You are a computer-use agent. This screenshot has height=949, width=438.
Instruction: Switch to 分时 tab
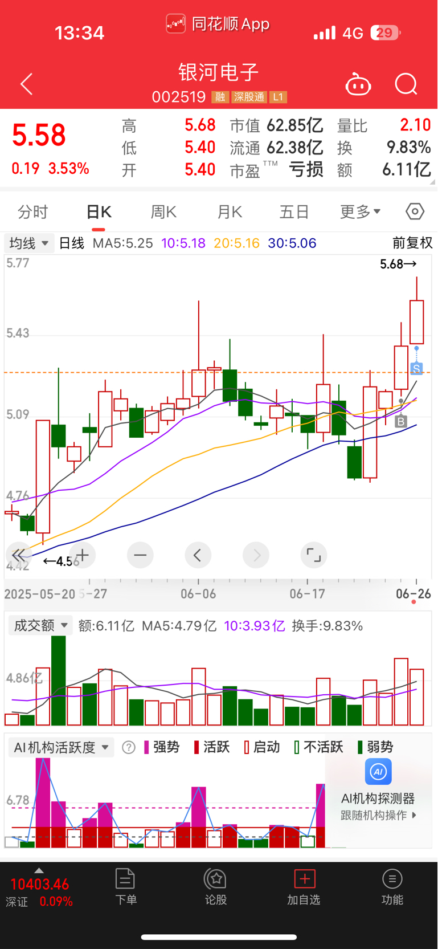pos(33,212)
